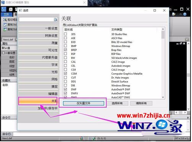Open the 一般设置 options category
192x142 pixels.
pyautogui.click(x=39, y=28)
